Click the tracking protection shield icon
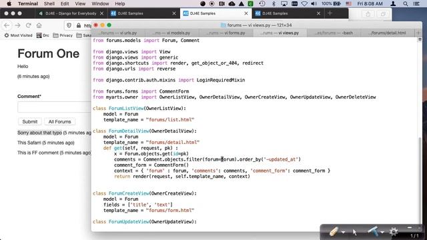The image size is (427, 240). click(69, 25)
